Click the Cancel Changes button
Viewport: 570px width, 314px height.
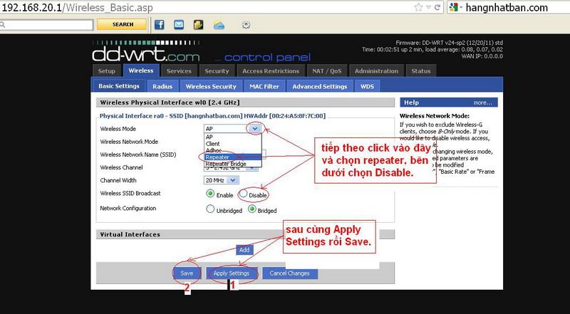(289, 273)
